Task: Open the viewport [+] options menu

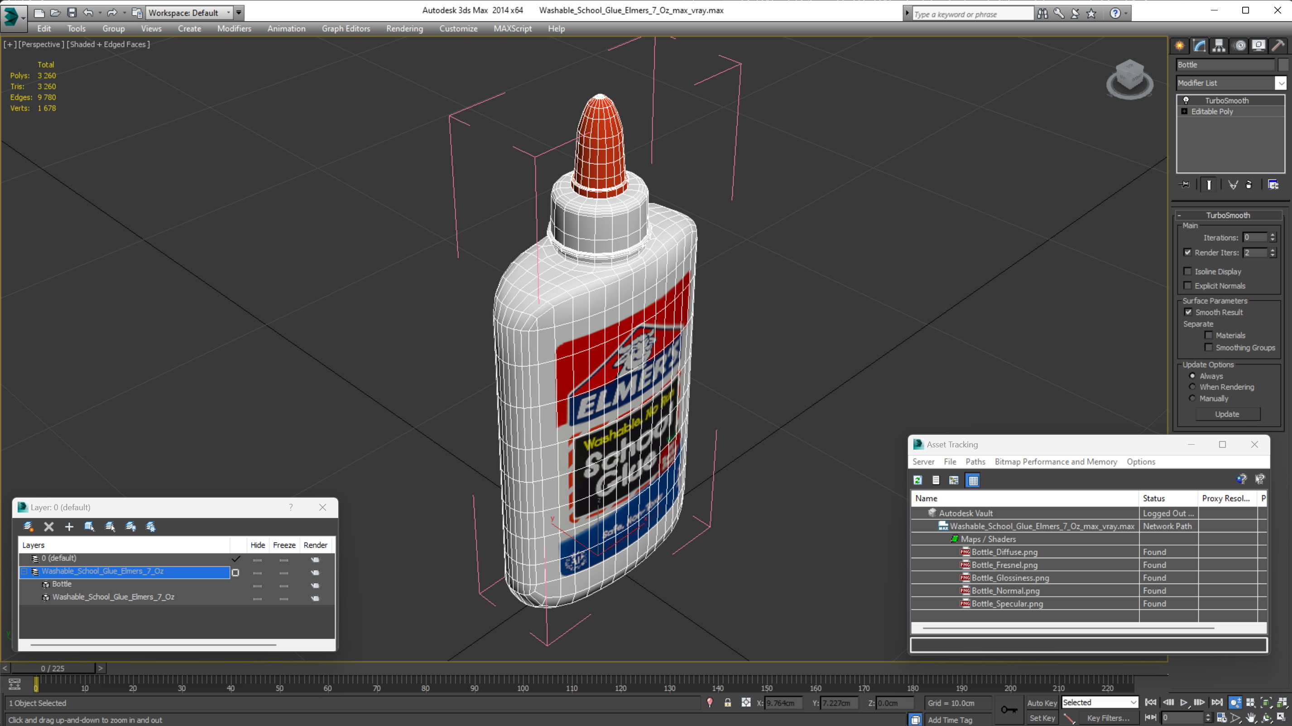Action: pos(10,44)
